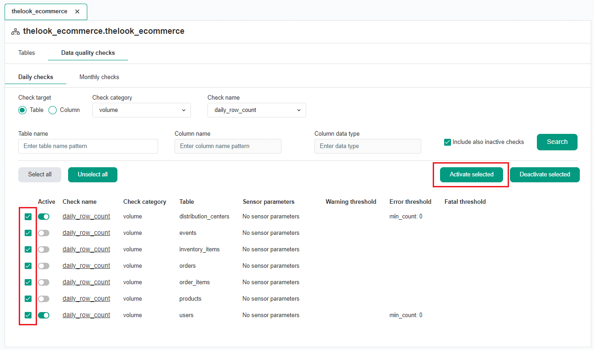Viewport: 594px width, 350px height.
Task: Click the distribution_centers table name
Action: point(204,216)
